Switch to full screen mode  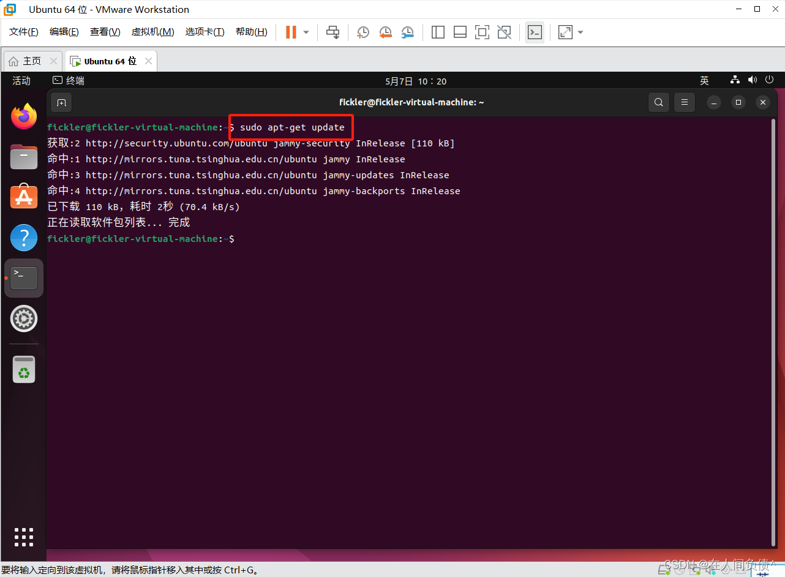[x=482, y=32]
